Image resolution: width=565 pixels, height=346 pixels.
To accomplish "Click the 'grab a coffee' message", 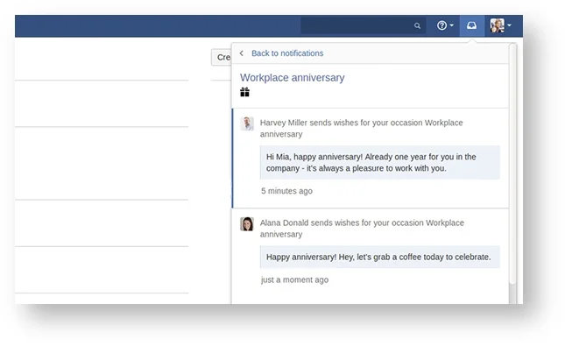I will coord(380,257).
